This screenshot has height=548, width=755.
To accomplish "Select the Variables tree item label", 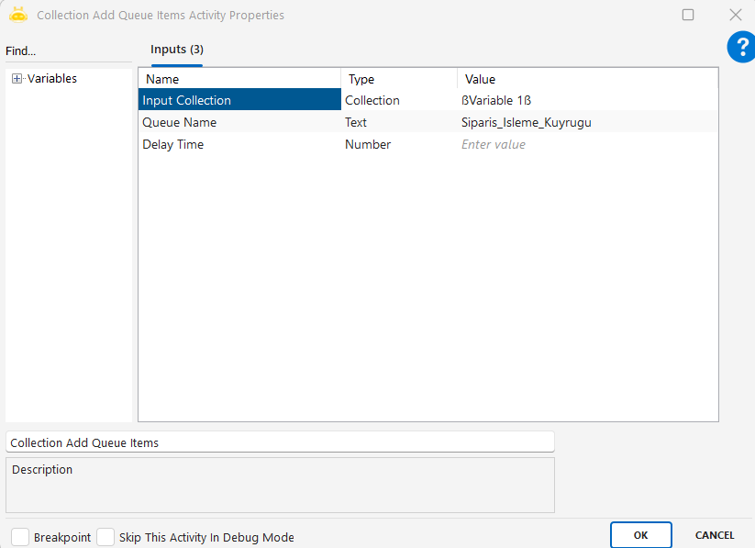I will [52, 79].
